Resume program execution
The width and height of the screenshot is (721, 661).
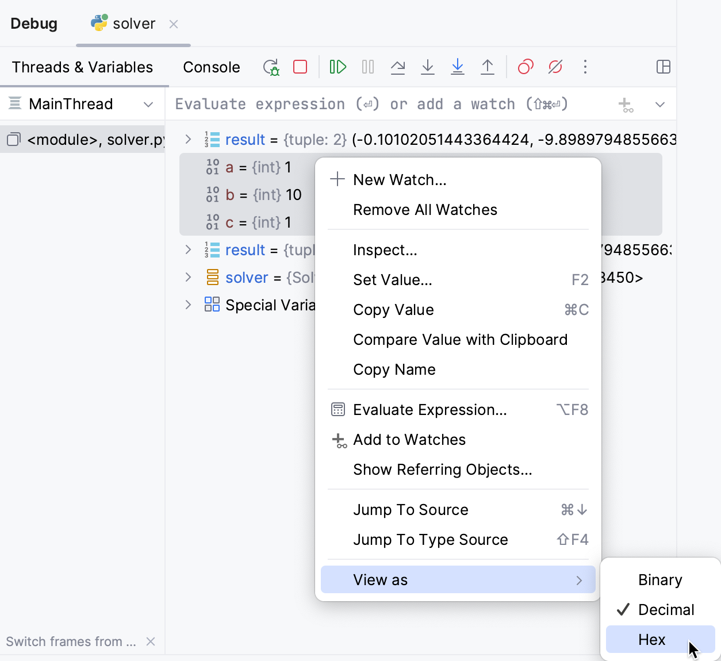[x=338, y=67]
